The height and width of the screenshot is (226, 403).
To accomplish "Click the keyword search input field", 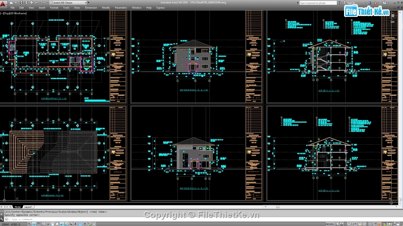I will click(x=318, y=3).
